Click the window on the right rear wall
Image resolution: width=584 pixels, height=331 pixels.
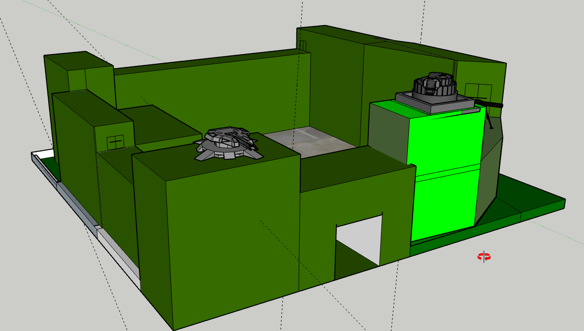(x=478, y=91)
